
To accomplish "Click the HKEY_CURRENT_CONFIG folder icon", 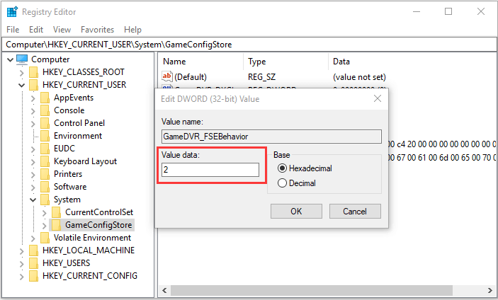I will coord(34,276).
